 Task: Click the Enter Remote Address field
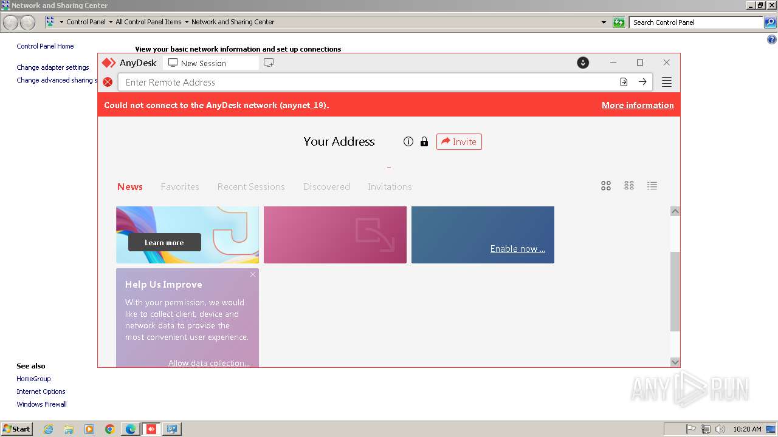click(368, 82)
